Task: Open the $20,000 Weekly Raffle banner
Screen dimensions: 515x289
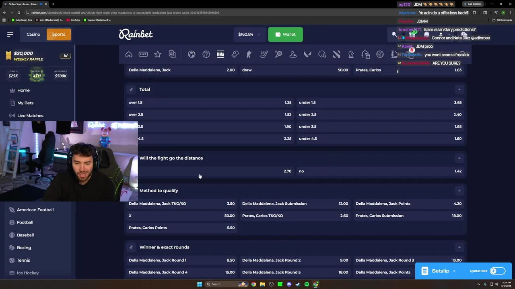Action: point(39,56)
